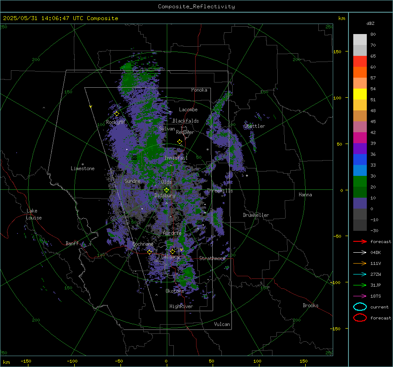Click the white plus marker northeast of ThreeHills

[247, 175]
